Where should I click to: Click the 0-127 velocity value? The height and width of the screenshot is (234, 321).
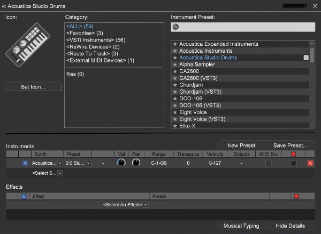215,163
